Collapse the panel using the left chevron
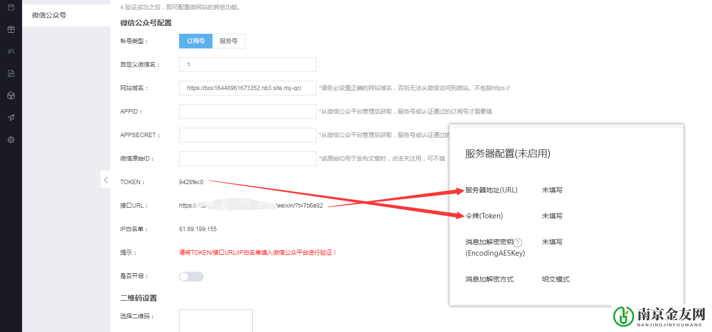This screenshot has height=332, width=712. tap(105, 179)
